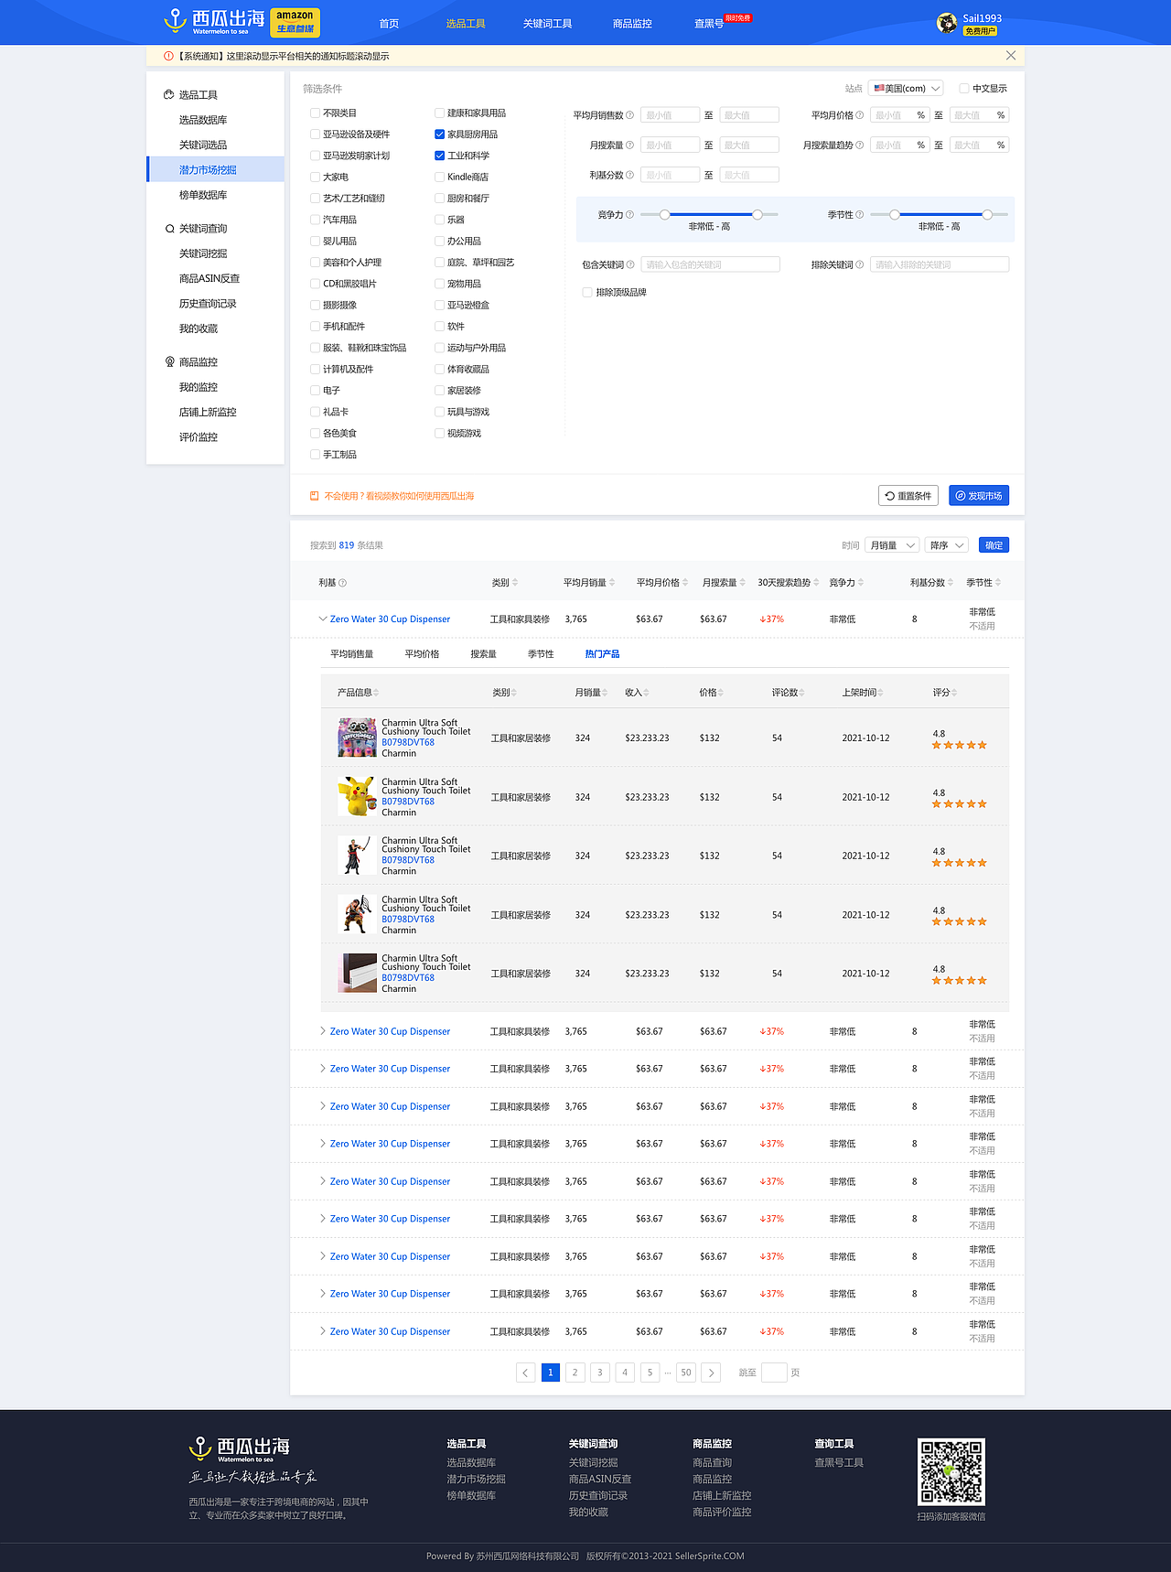1171x1572 pixels.
Task: Expand the second Zero Water 30 Cup Dispenser row
Action: tap(322, 1031)
